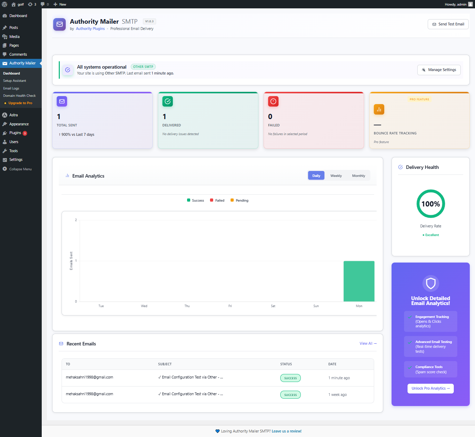Switch chart to Weekly view

tap(336, 175)
